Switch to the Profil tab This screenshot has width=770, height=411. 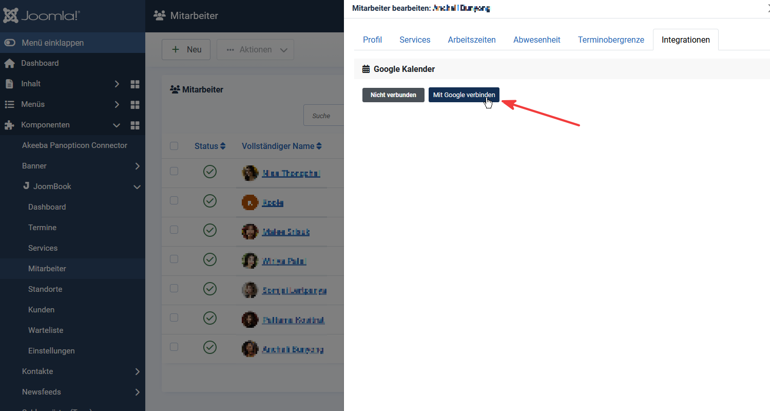pos(372,40)
